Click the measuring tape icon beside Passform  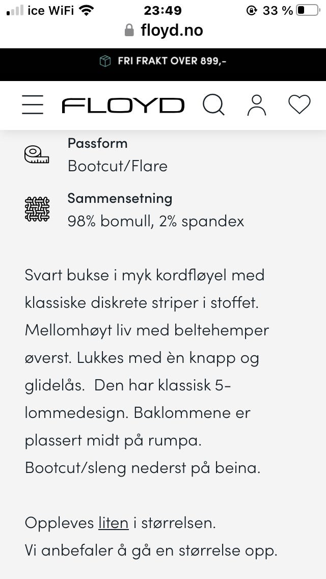[36, 154]
